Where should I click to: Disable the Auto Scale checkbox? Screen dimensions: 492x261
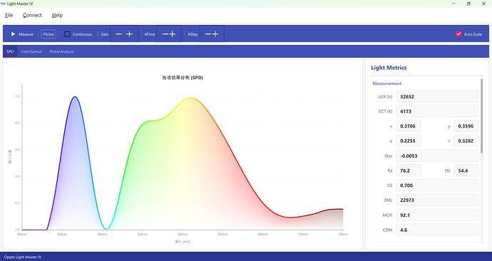pos(458,34)
